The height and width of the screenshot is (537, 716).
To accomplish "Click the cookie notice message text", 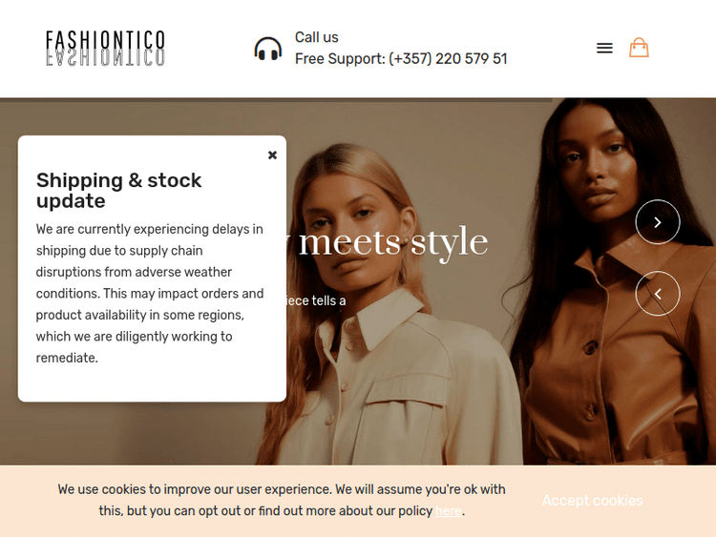I will point(282,500).
